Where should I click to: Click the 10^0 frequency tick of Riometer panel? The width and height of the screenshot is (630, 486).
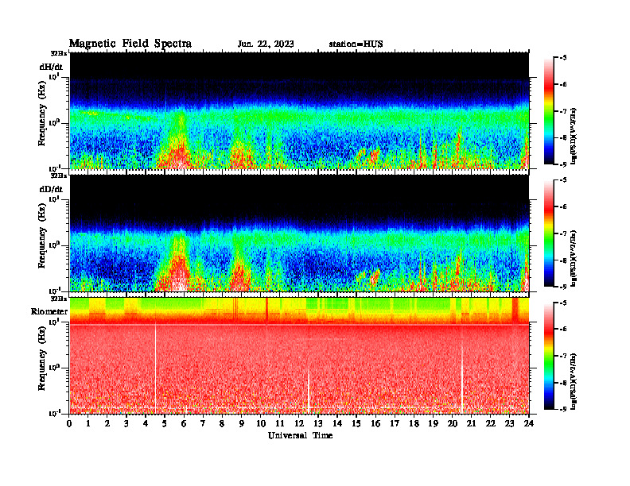tap(54, 368)
